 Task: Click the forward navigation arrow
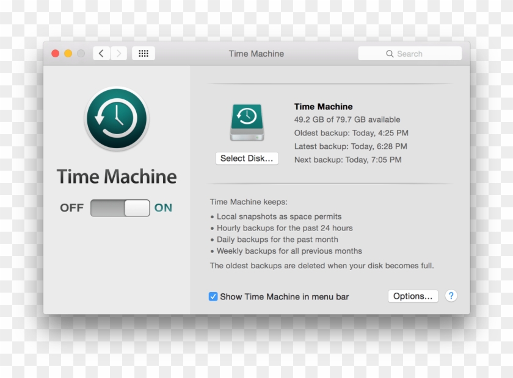pos(119,53)
